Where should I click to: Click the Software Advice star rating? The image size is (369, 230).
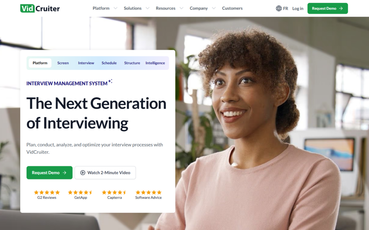tap(148, 193)
